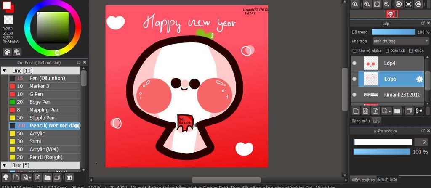
Task: Click the zoom-out magnifier in navigator toolbar
Action: pos(386,4)
